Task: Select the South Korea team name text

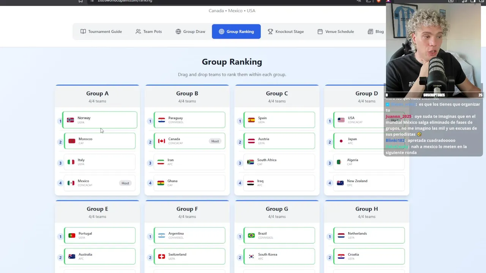Action: coord(268,255)
